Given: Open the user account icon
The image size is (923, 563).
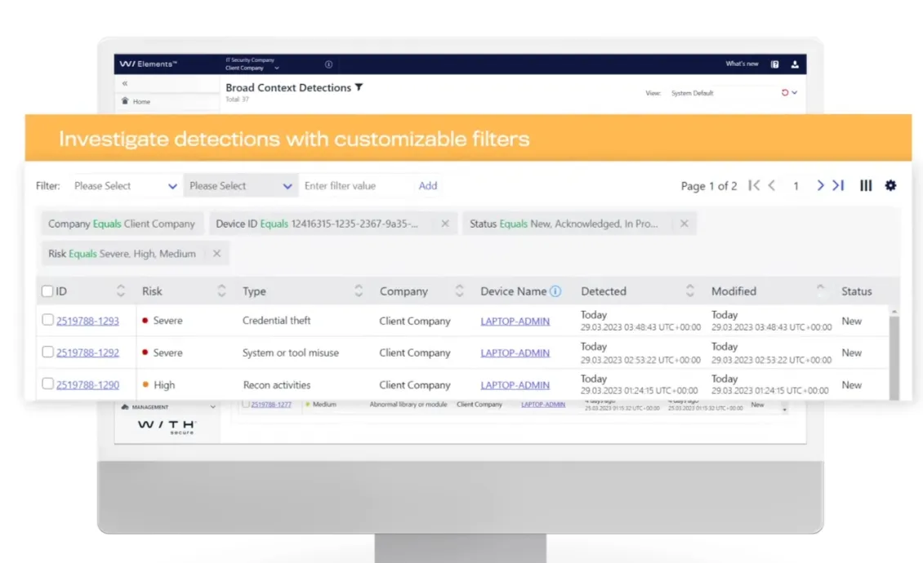Looking at the screenshot, I should [x=795, y=64].
